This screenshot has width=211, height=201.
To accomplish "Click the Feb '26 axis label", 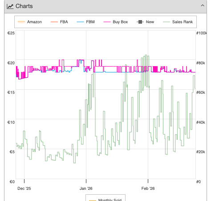I will click(x=148, y=188).
